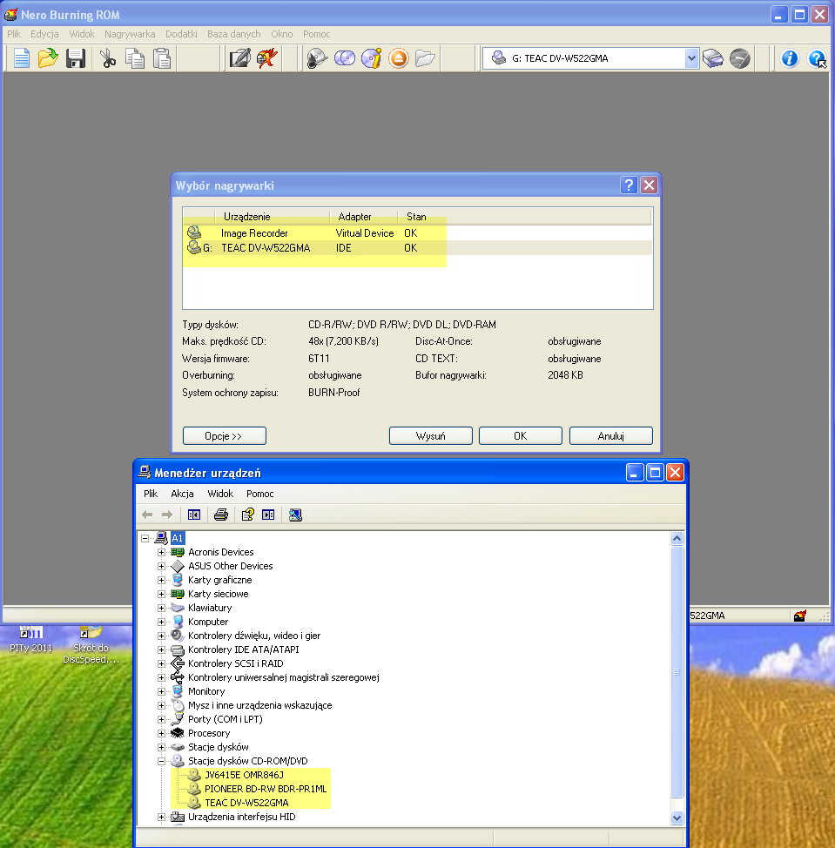The width and height of the screenshot is (835, 848).
Task: Collapse the A1 computer root node
Action: (x=145, y=538)
